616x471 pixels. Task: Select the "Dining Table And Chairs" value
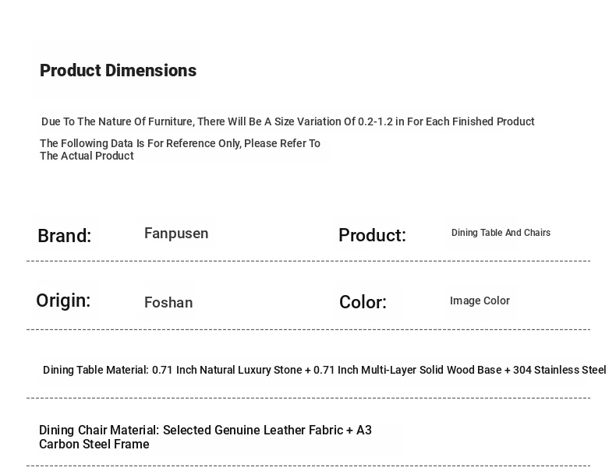point(501,234)
